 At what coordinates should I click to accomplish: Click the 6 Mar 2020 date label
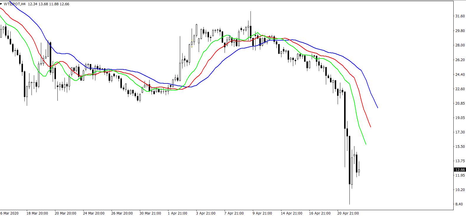click(x=9, y=213)
